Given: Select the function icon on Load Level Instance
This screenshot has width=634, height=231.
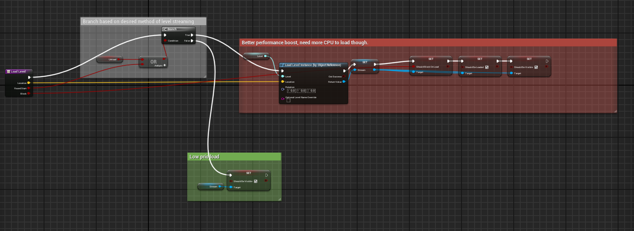Looking at the screenshot, I should (283, 65).
